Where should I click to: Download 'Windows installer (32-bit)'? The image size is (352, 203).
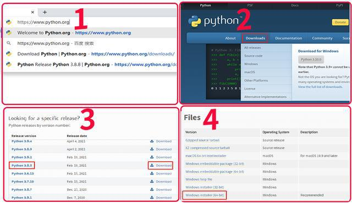click(205, 187)
